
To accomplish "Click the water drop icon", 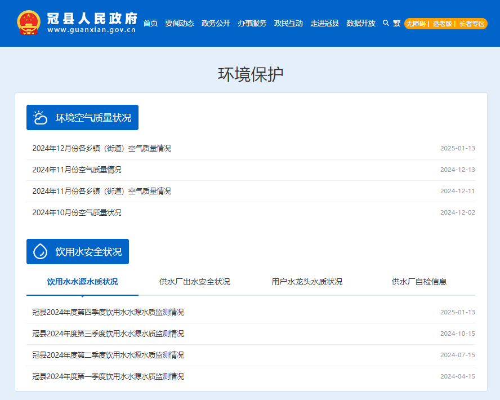I will point(41,252).
